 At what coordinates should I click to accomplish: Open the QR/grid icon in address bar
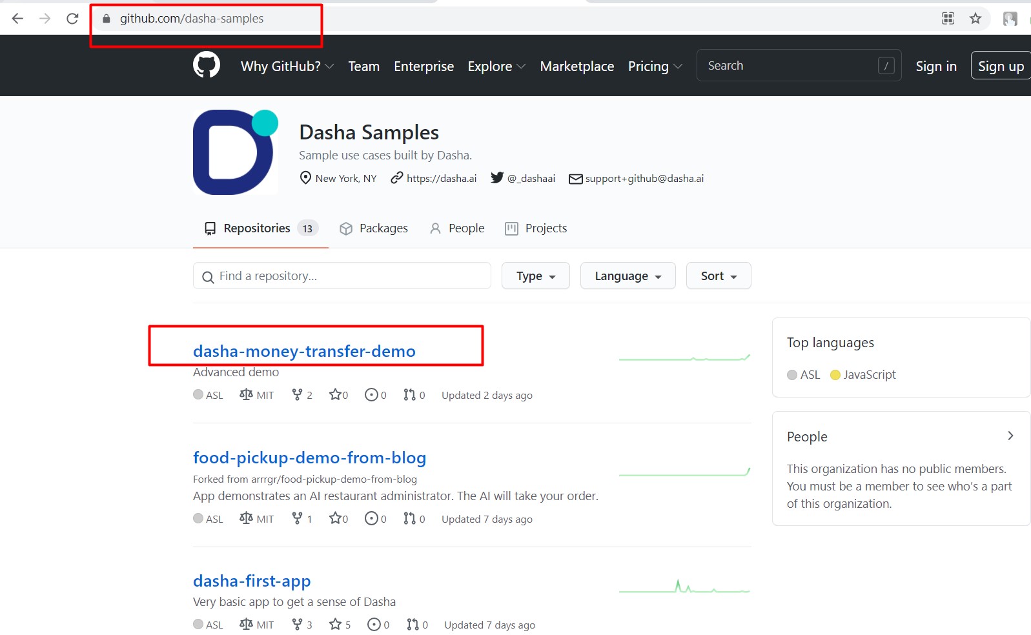(948, 19)
